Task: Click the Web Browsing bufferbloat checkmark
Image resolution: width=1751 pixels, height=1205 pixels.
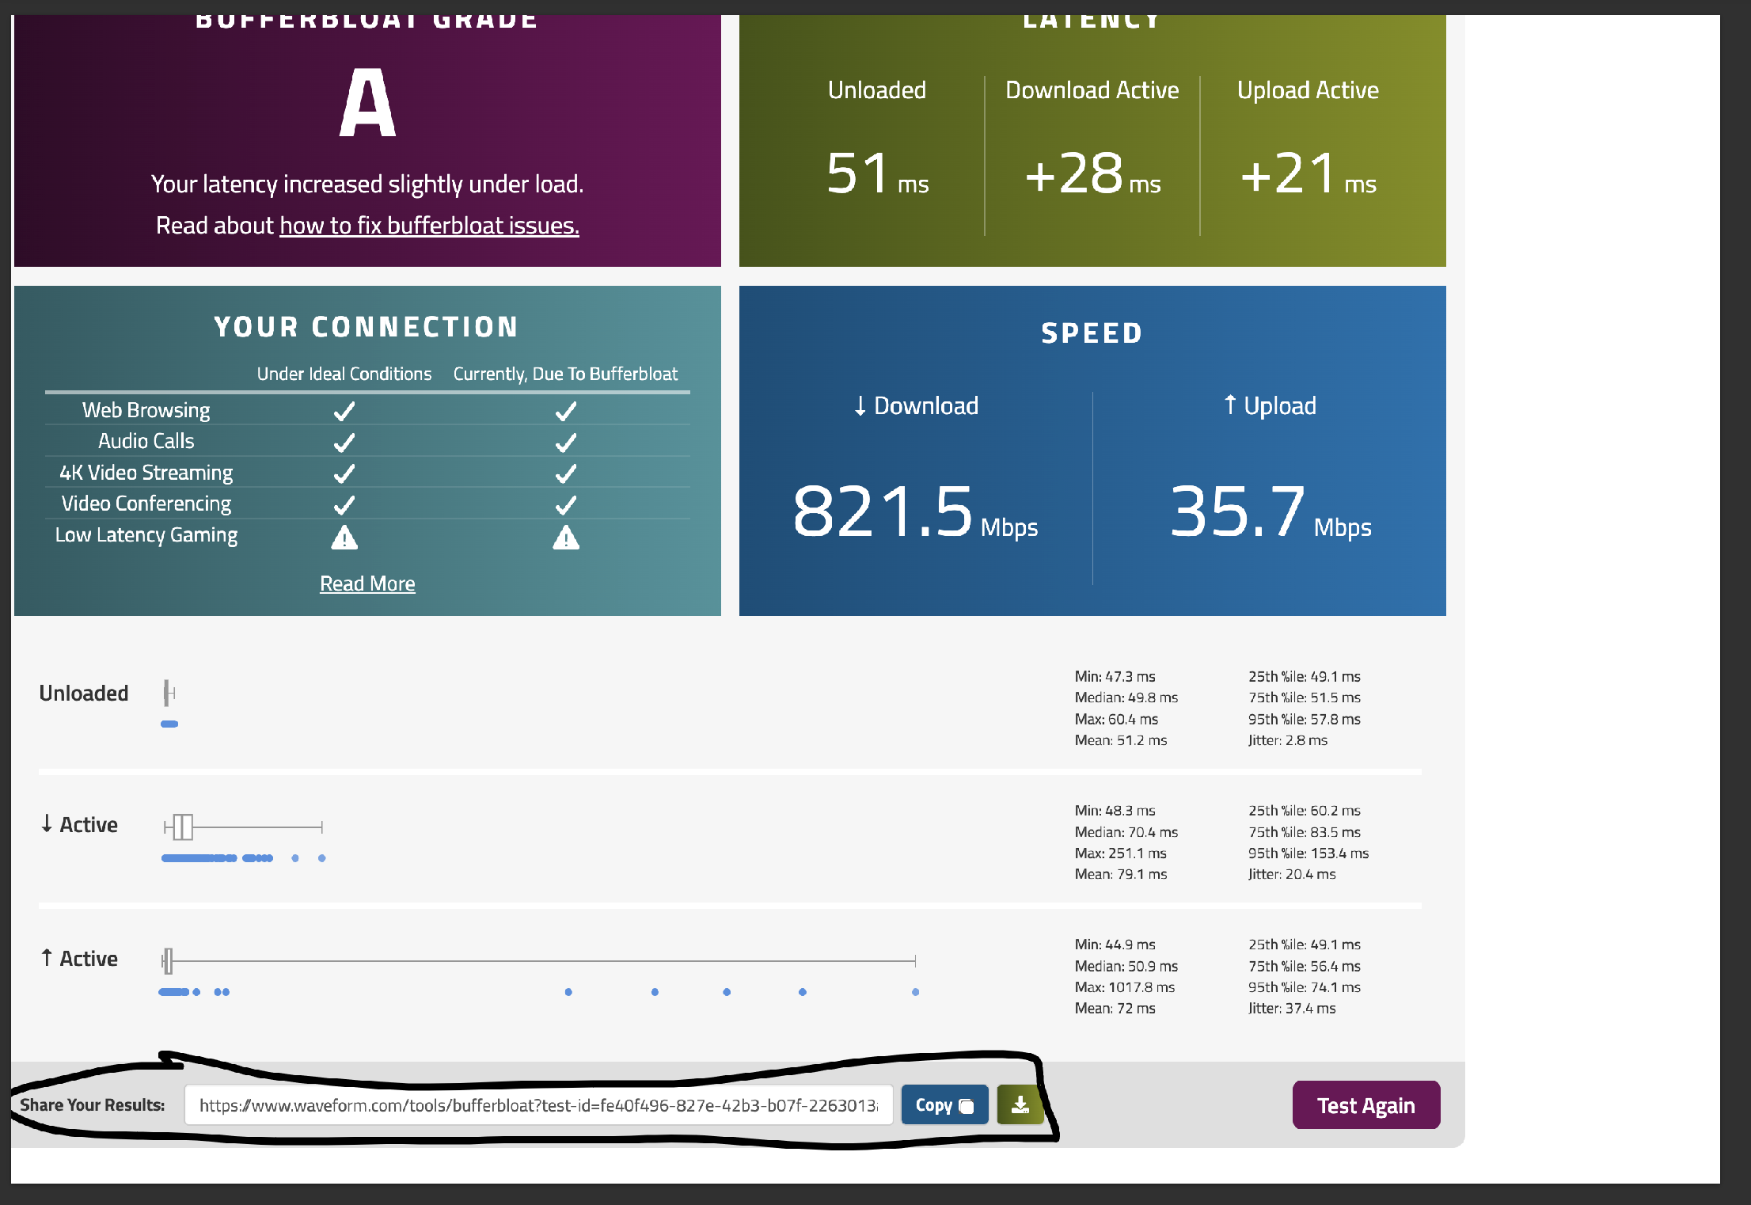Action: (566, 411)
